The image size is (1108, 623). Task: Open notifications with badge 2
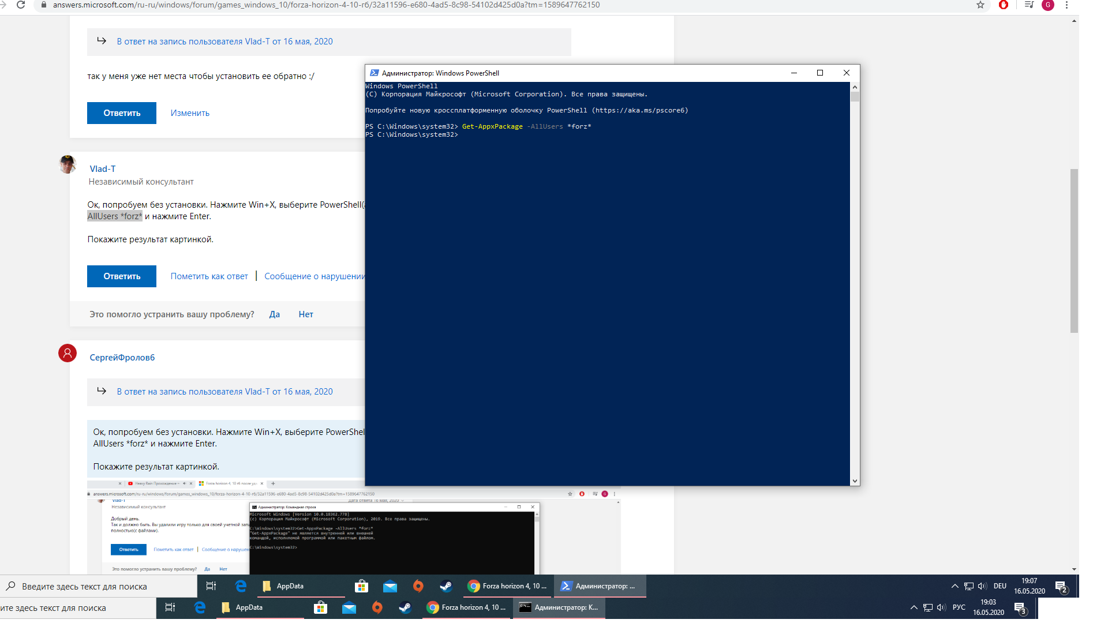point(1061,587)
